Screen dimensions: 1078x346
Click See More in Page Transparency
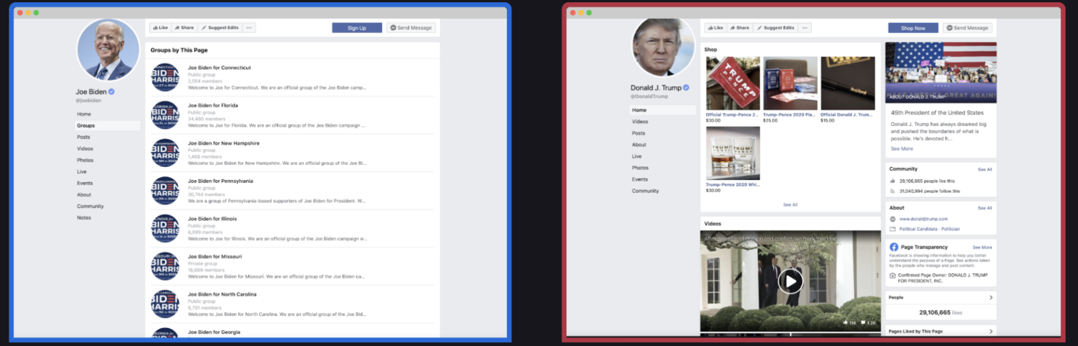(x=982, y=248)
